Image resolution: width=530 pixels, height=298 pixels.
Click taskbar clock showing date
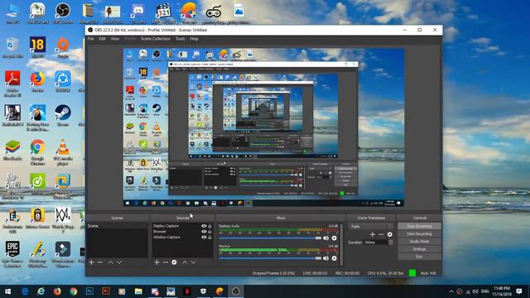[x=502, y=291]
